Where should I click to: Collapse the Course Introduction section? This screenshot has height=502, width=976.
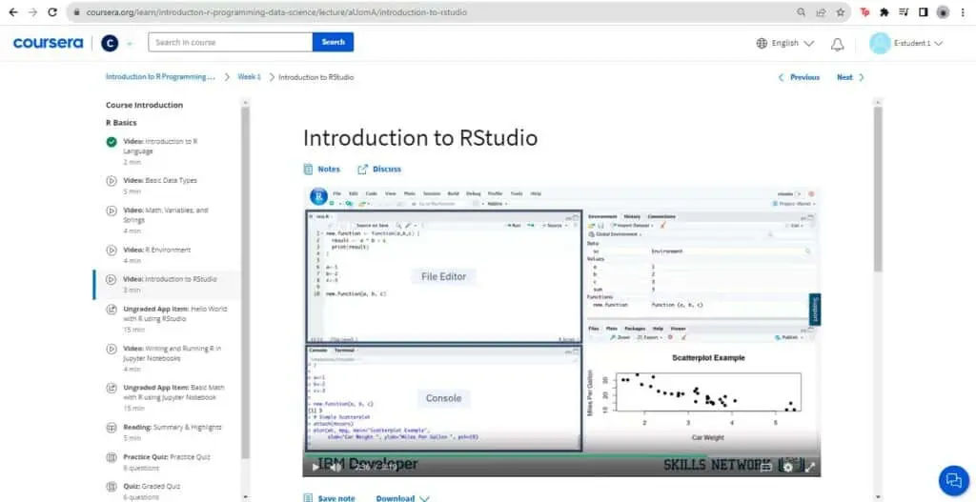(x=145, y=105)
